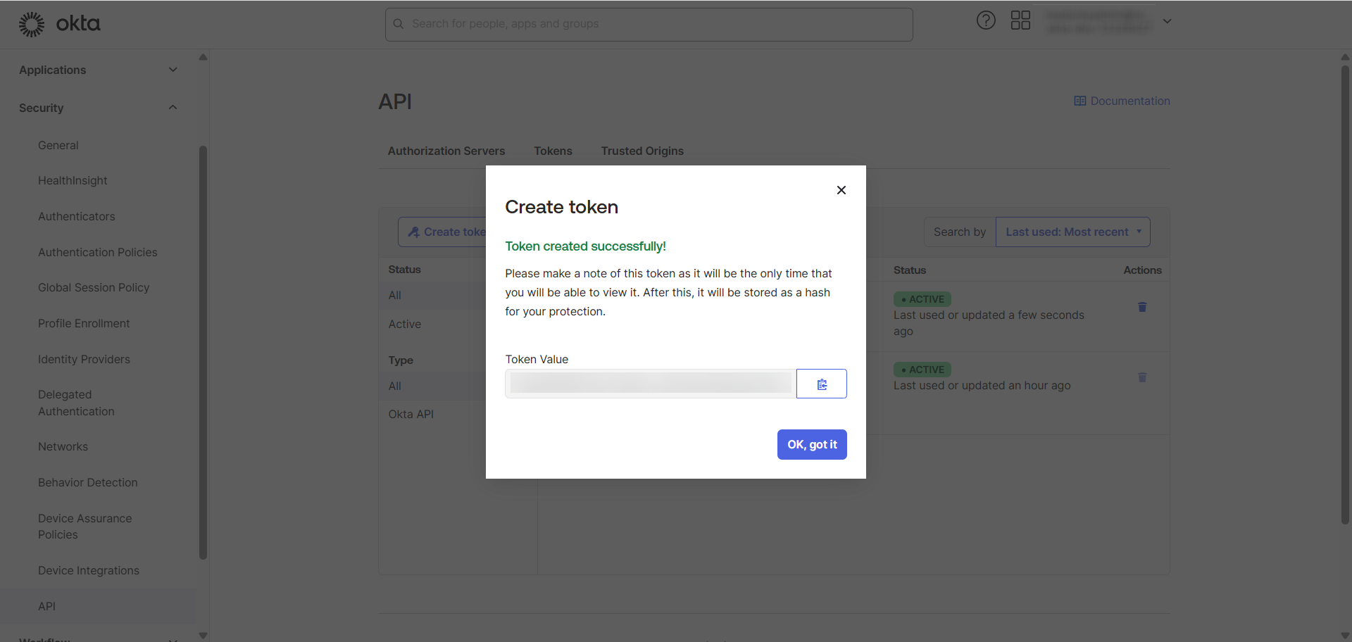1352x642 pixels.
Task: Switch to the Trusted Origins tab
Action: pos(641,151)
